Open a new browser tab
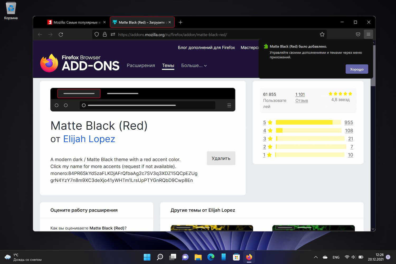 [x=181, y=22]
